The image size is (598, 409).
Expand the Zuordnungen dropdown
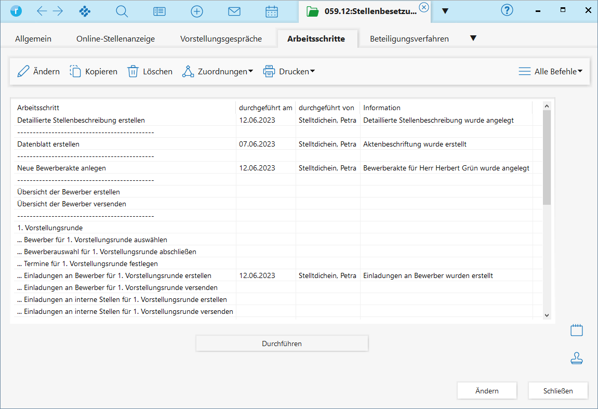pyautogui.click(x=218, y=72)
